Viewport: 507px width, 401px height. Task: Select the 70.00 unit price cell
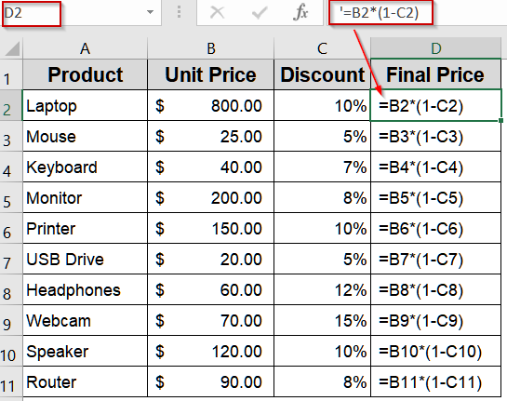pos(211,320)
